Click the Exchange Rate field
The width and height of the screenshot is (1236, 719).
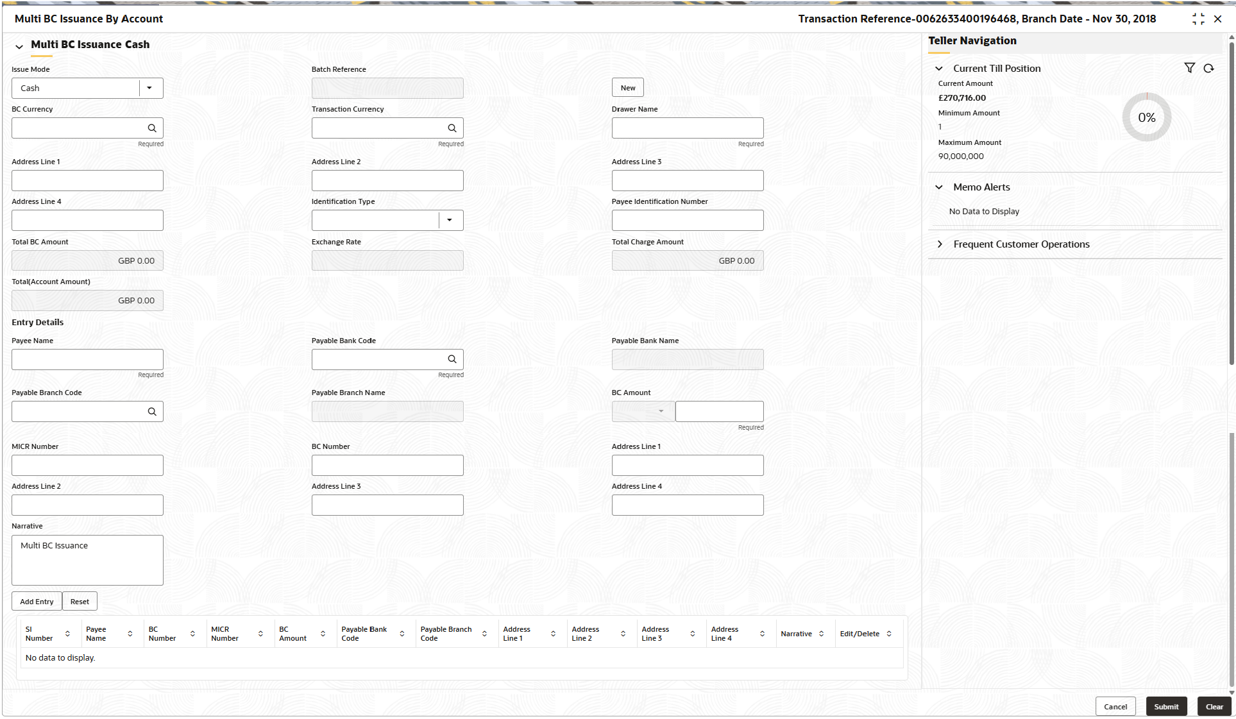coord(387,260)
